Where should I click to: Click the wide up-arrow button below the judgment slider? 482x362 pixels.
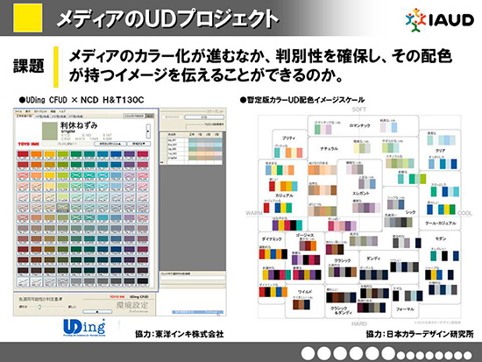97,311
